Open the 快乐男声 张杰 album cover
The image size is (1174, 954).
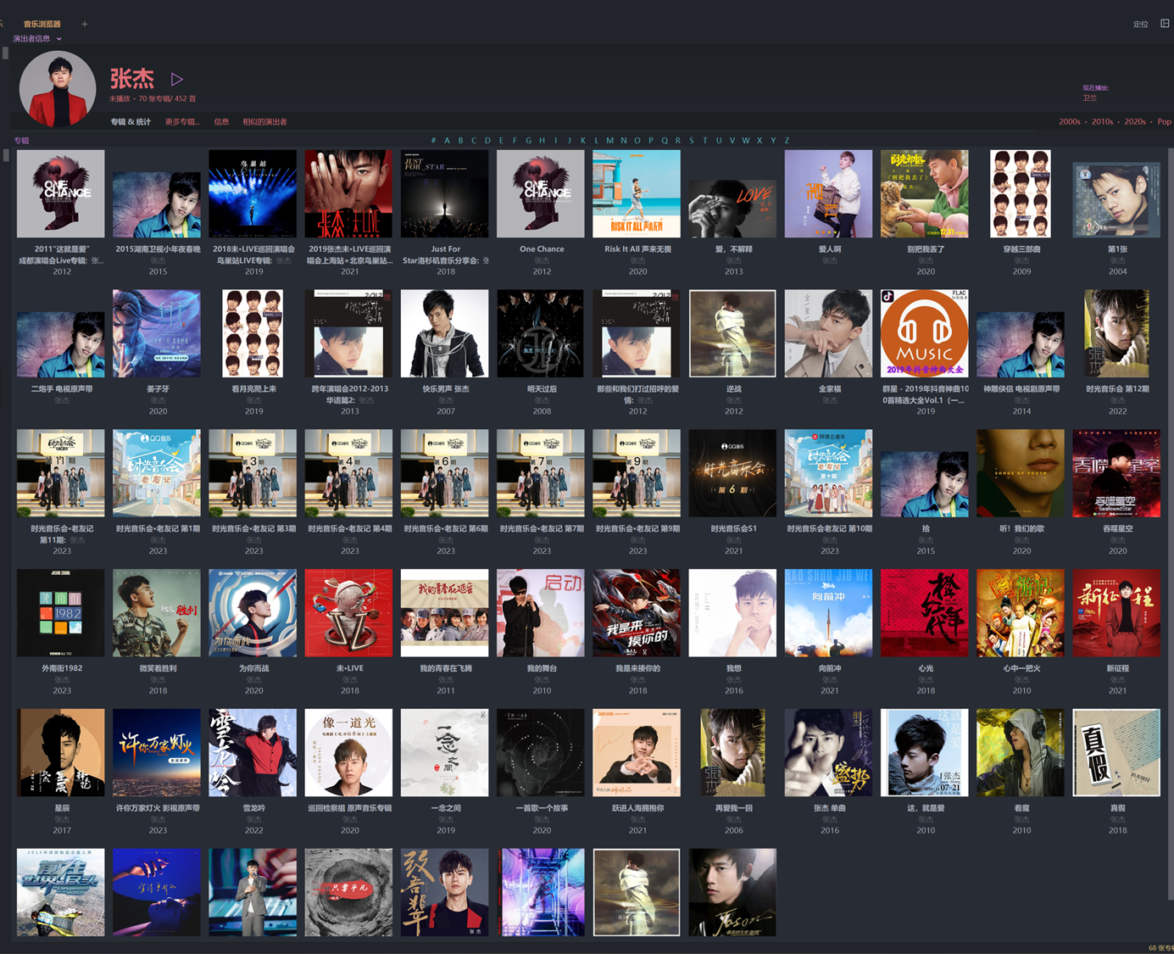[445, 333]
